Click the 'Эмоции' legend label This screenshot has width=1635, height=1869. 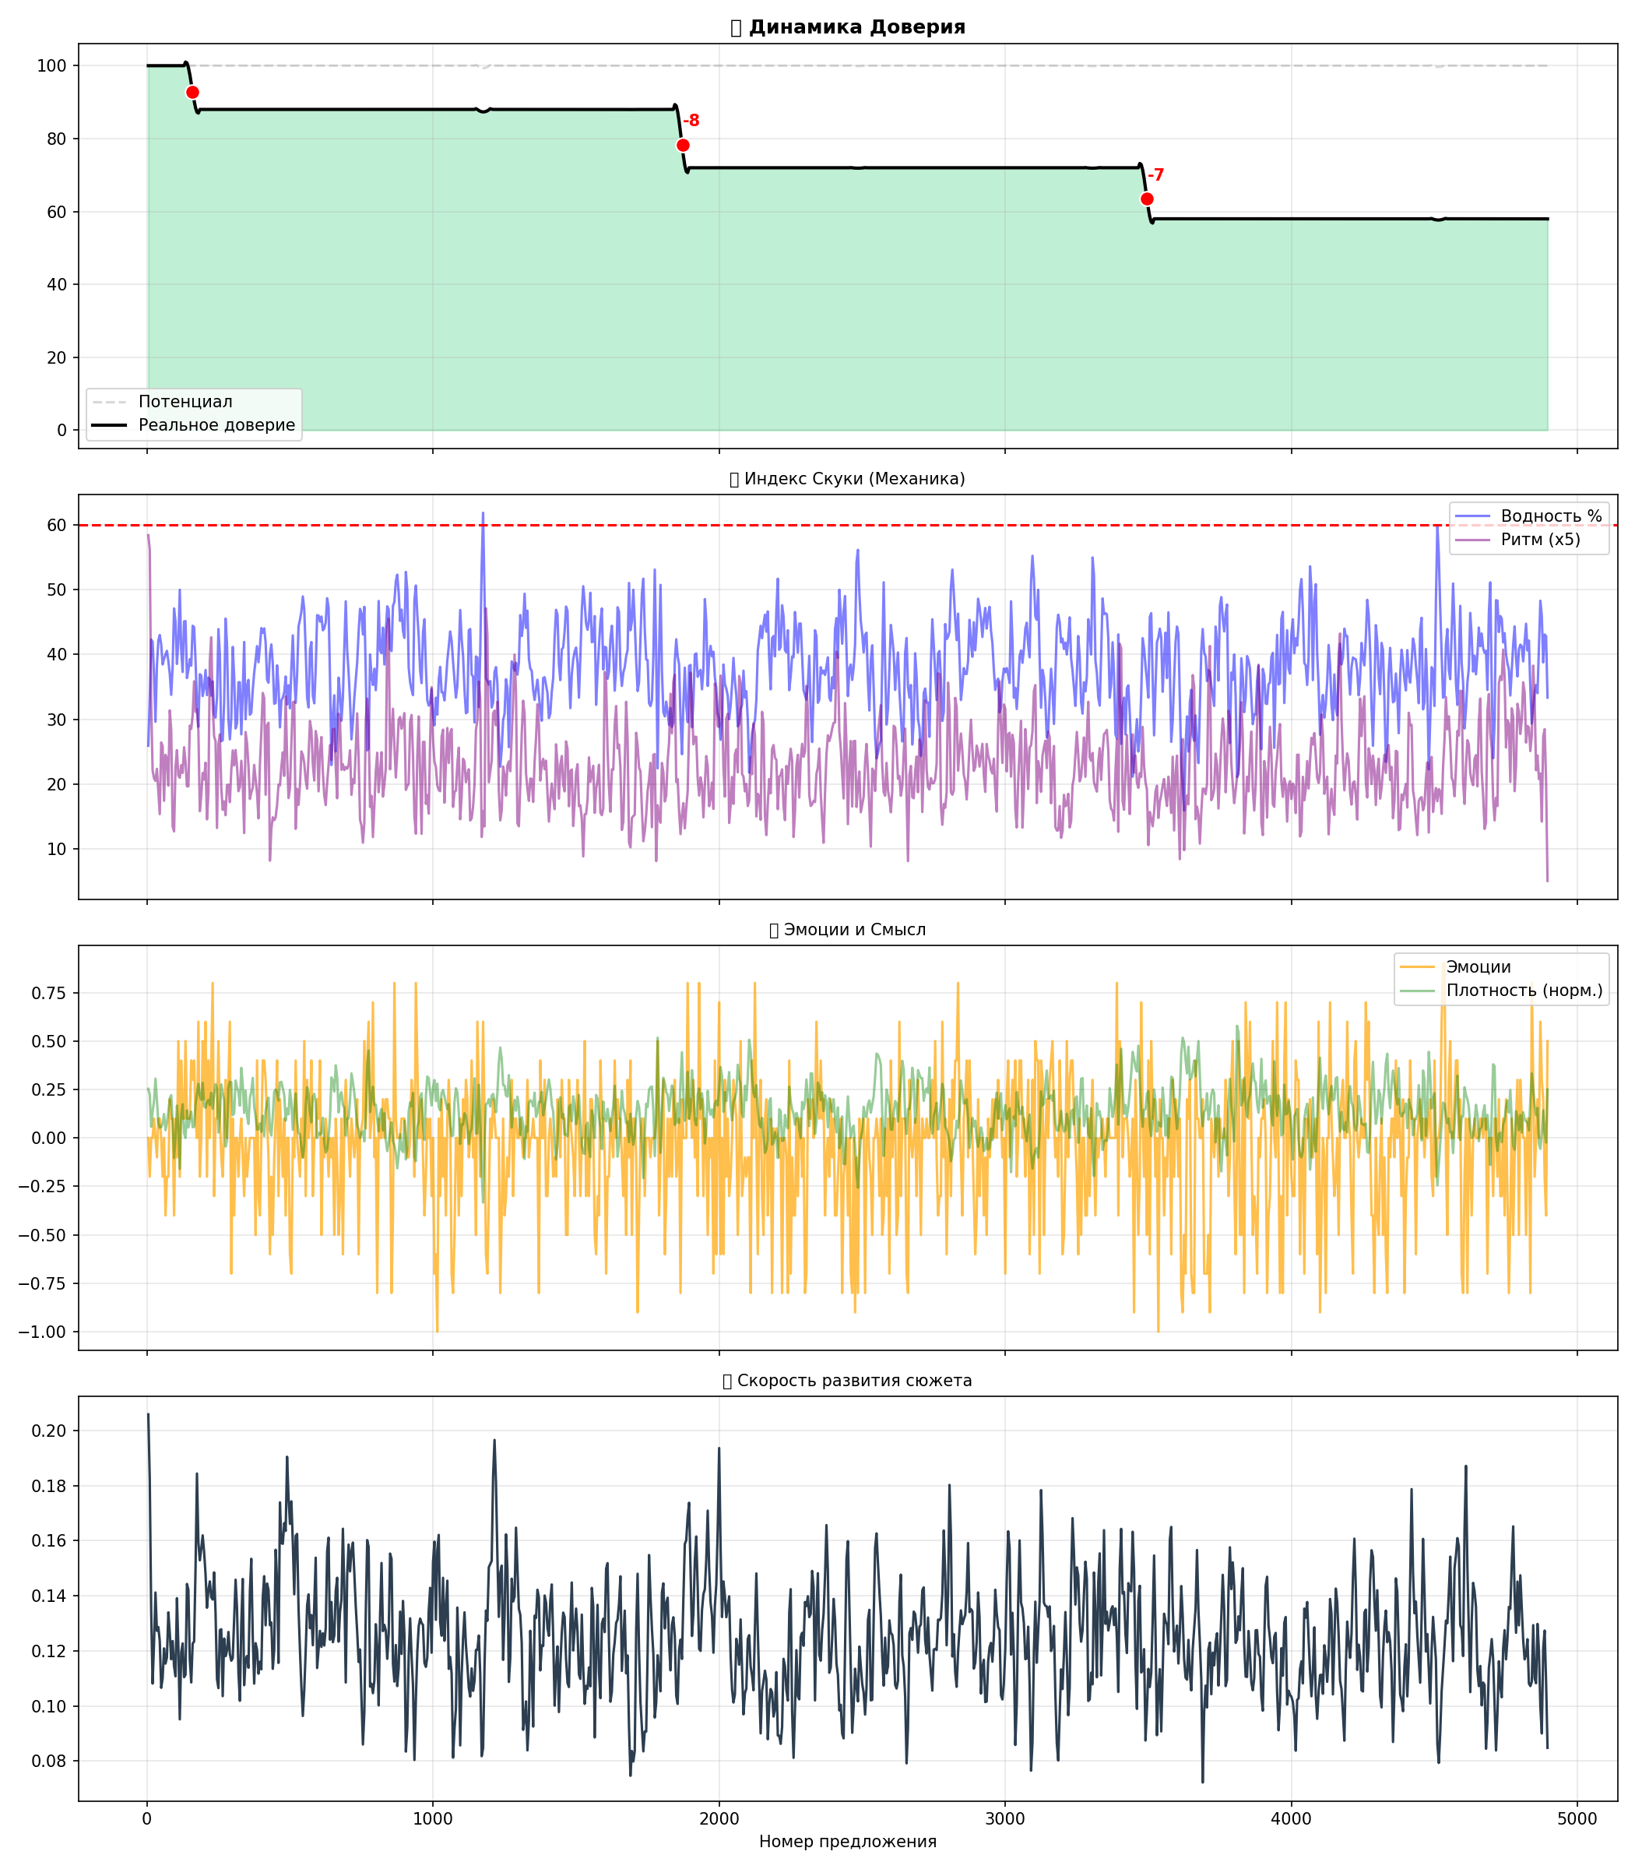click(1478, 967)
